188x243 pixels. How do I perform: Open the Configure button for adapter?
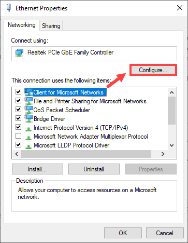153,70
